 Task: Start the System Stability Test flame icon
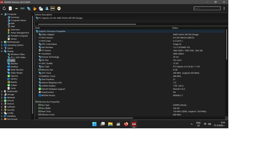click(x=35, y=8)
